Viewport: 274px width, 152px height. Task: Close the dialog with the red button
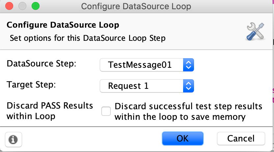[x=10, y=6]
